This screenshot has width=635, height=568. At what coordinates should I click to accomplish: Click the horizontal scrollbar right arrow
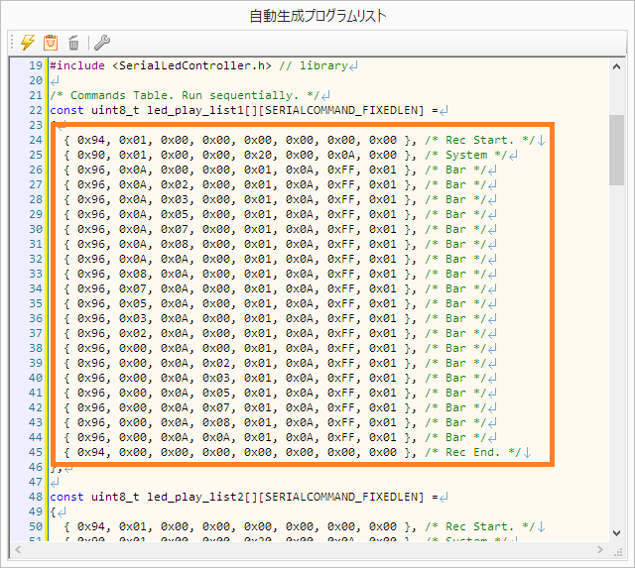click(600, 550)
